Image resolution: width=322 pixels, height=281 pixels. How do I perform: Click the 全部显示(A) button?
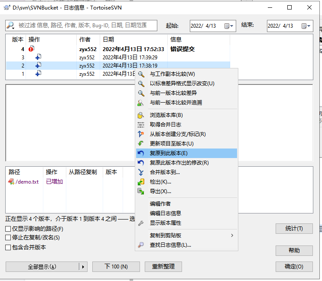click(x=42, y=267)
